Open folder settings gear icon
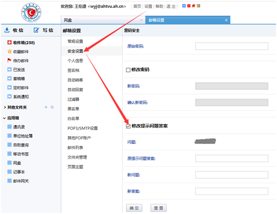277x214 pixels. [52, 107]
